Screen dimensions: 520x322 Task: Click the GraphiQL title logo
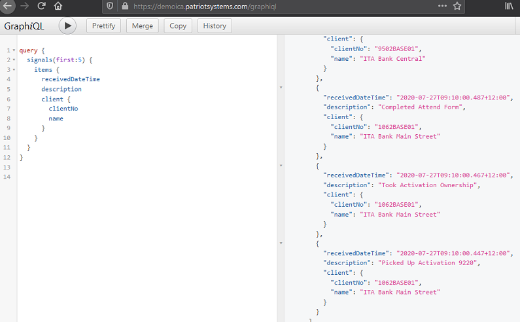tap(24, 26)
